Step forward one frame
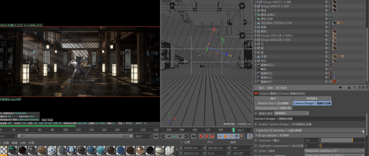Viewport: 369px width, 156px height. [180, 136]
